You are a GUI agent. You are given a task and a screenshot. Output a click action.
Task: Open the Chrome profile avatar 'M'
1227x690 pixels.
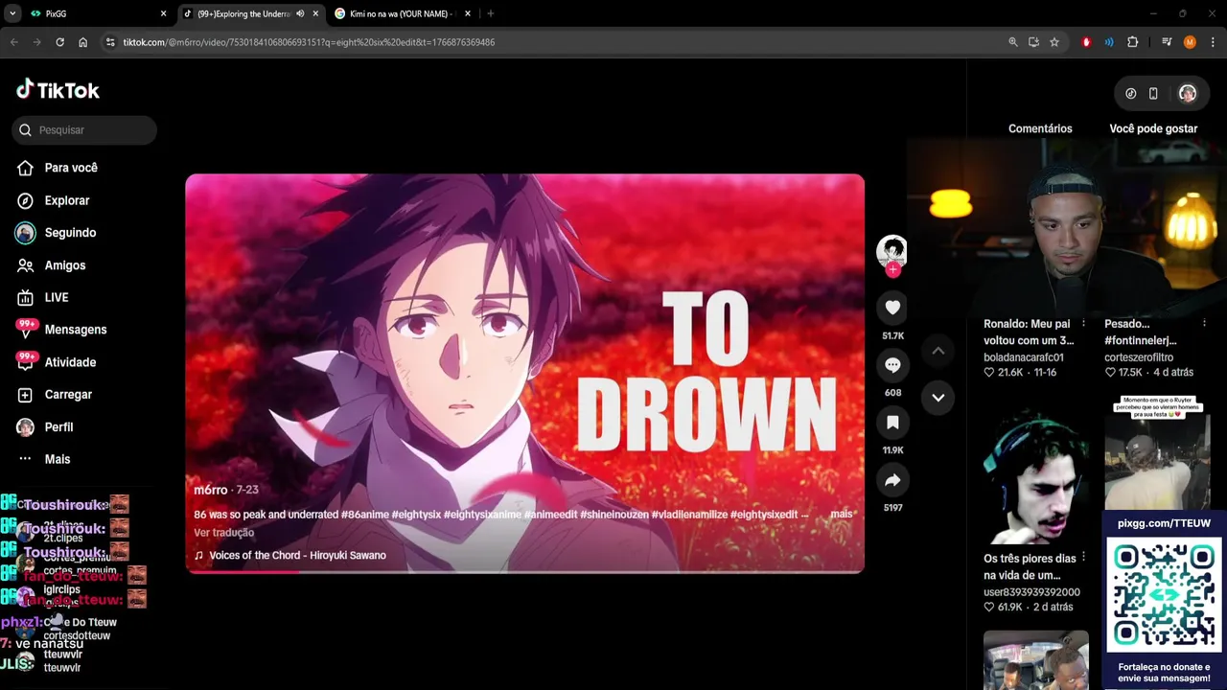point(1190,42)
